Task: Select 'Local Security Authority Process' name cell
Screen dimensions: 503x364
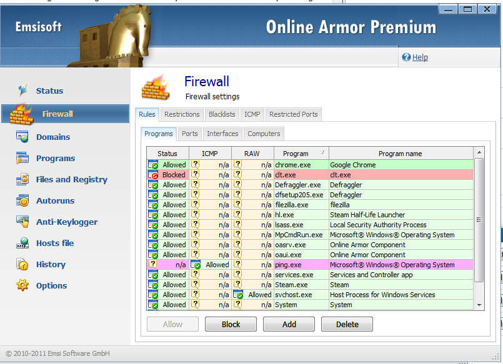Action: (401, 225)
